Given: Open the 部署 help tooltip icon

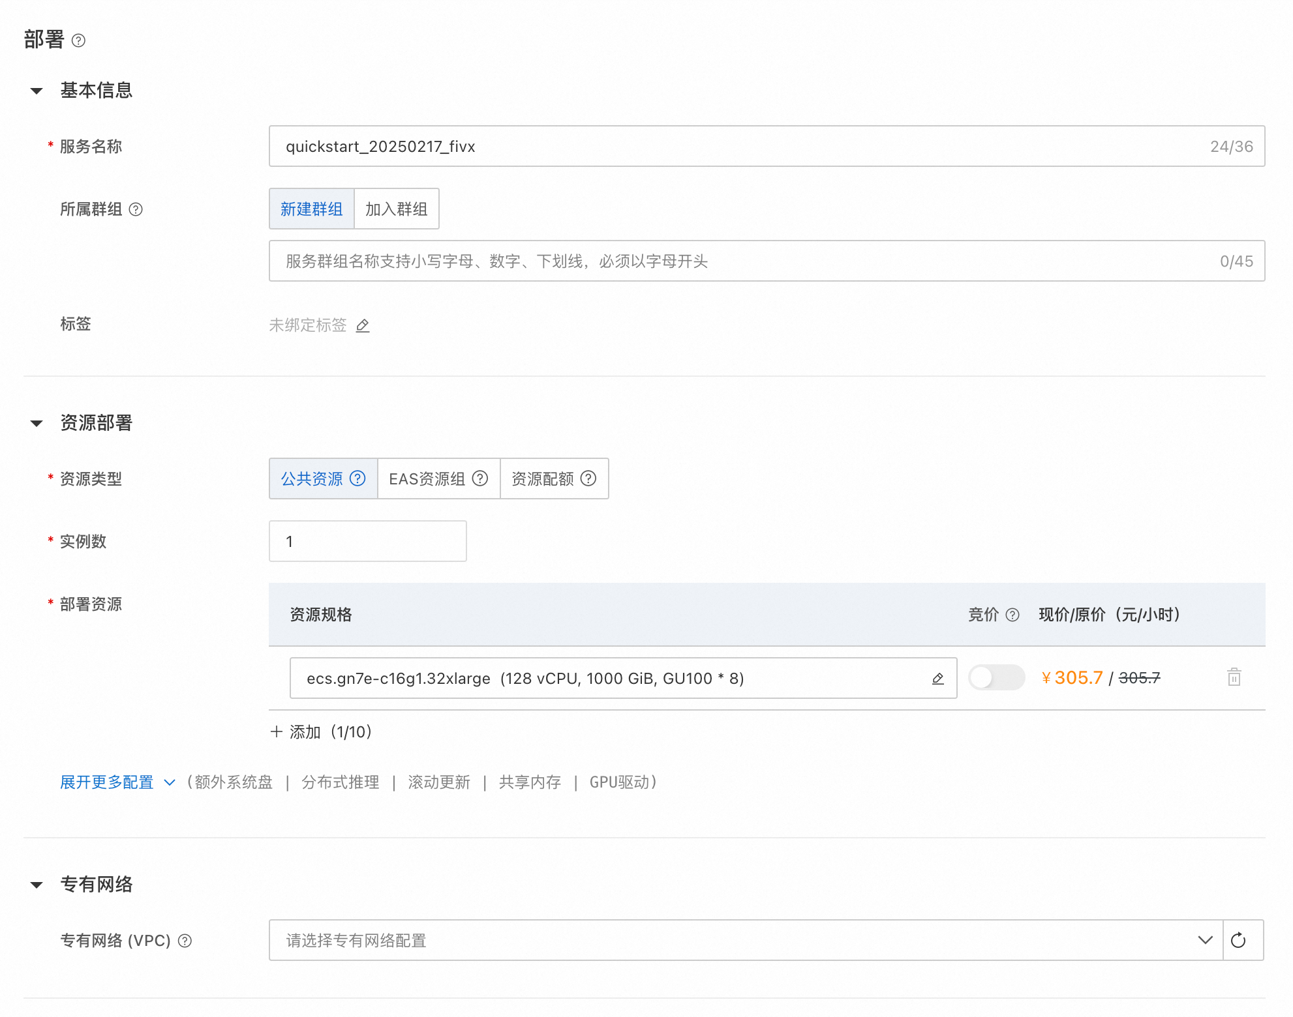Looking at the screenshot, I should [x=79, y=41].
